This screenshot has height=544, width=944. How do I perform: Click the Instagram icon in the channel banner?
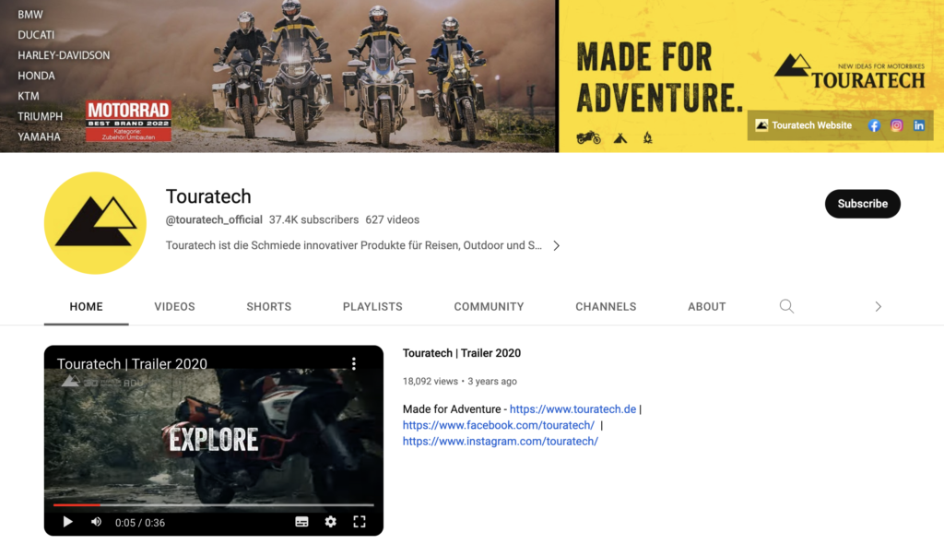pyautogui.click(x=896, y=125)
